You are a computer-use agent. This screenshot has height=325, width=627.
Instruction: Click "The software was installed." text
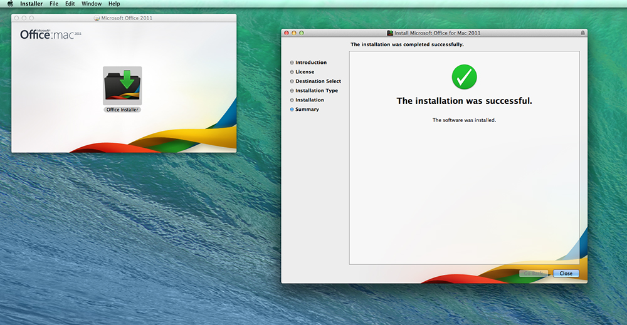coord(464,120)
